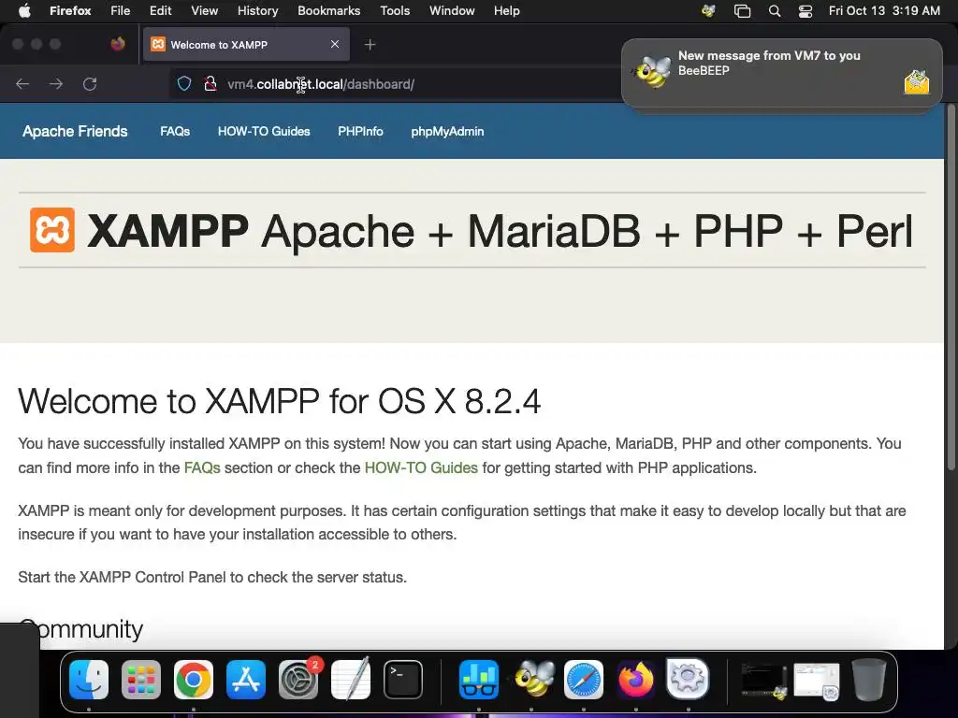Launch Google Chrome from the dock
958x718 pixels.
click(194, 679)
